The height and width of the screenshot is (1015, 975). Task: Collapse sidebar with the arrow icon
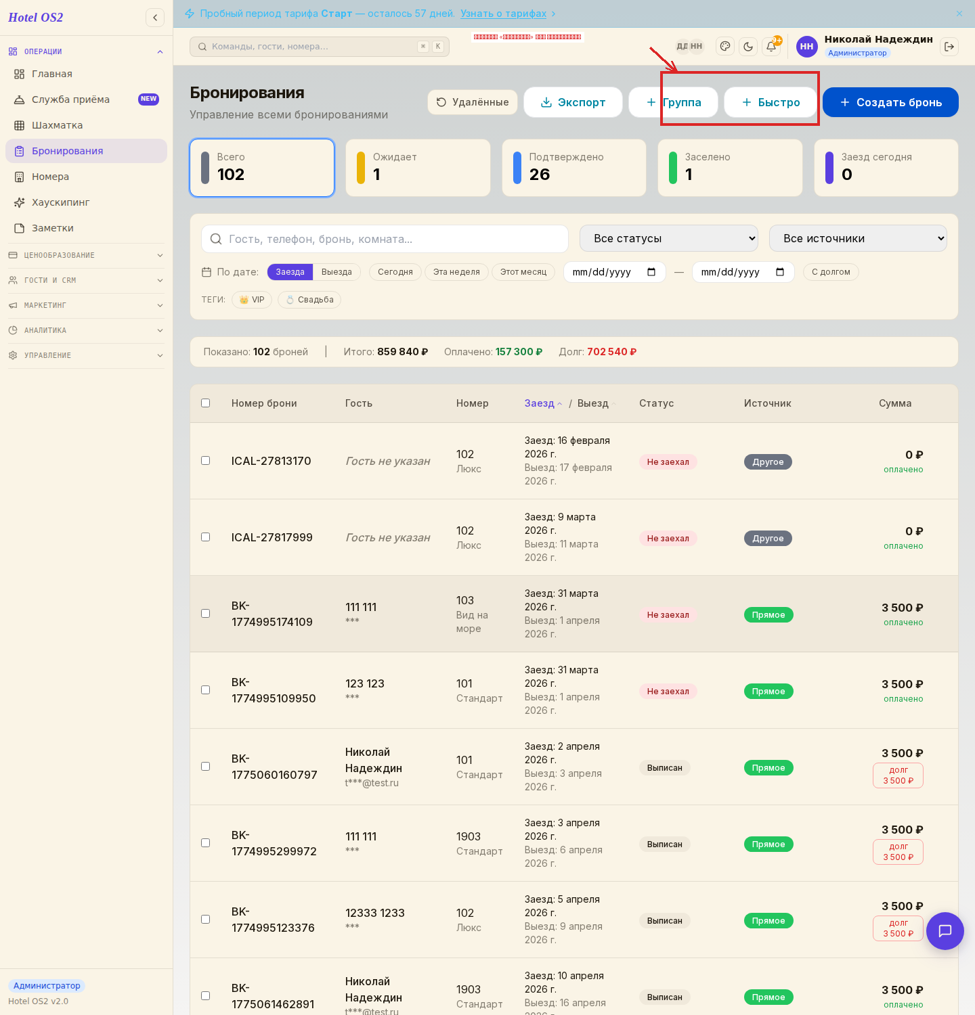155,18
